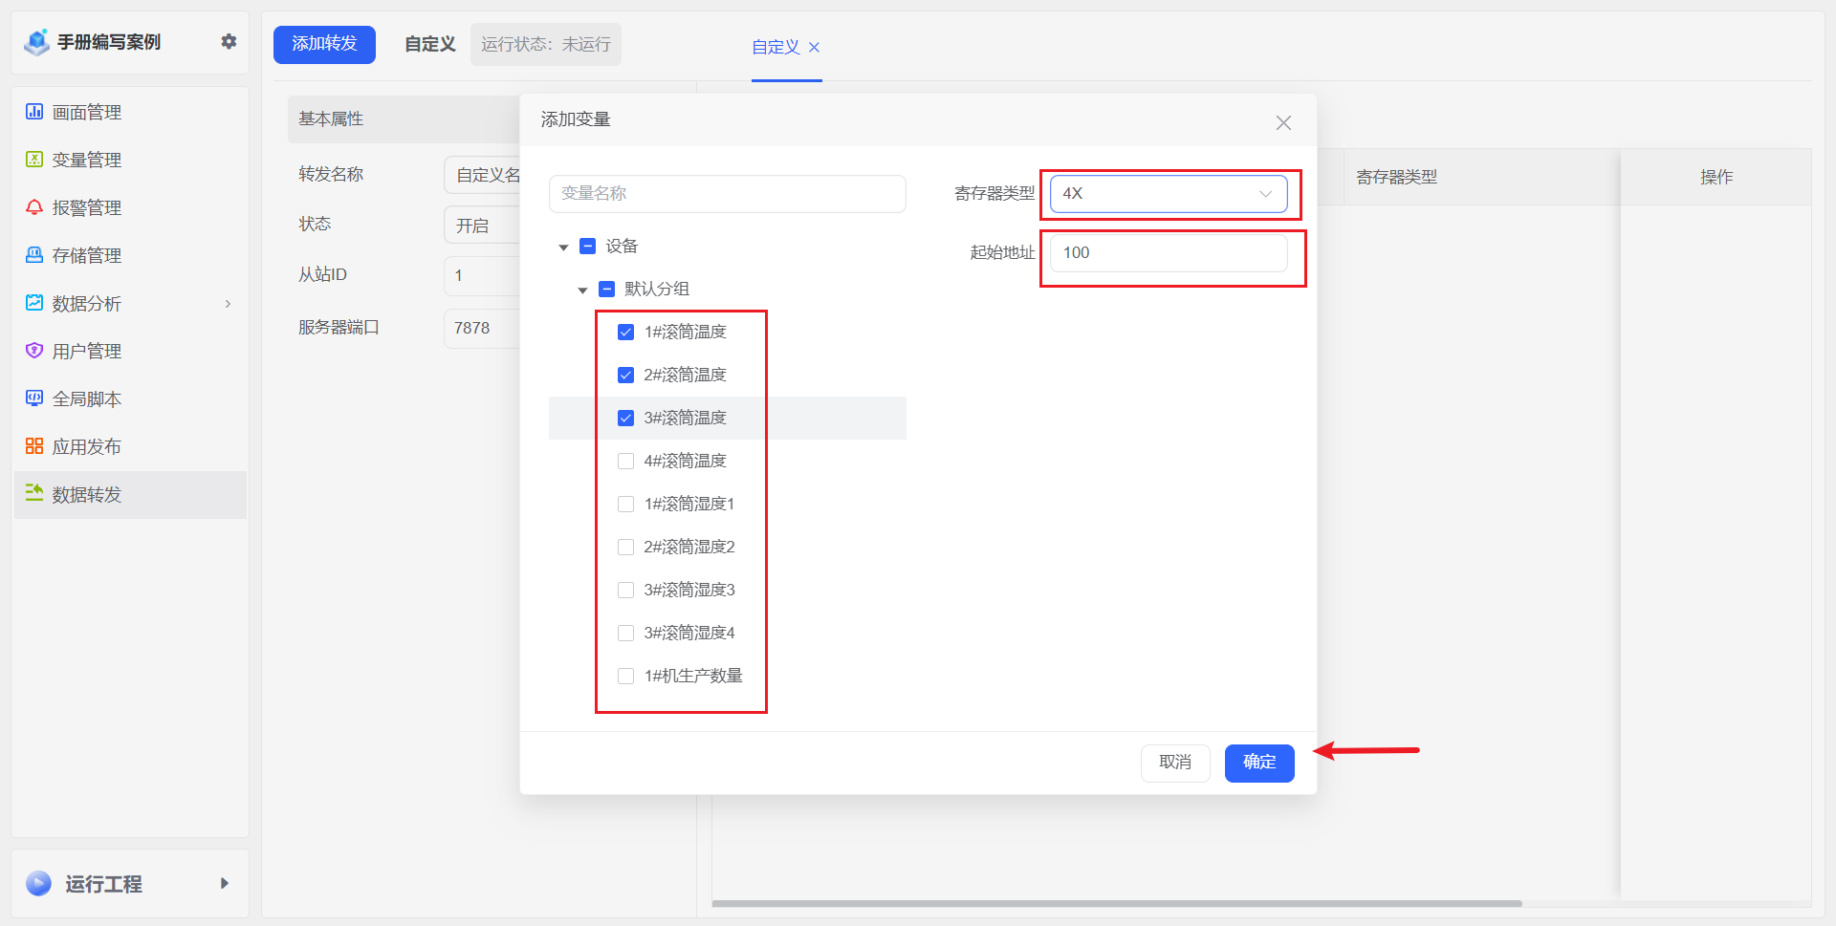Open the 用户管理 shield icon
This screenshot has height=926, width=1836.
[34, 351]
